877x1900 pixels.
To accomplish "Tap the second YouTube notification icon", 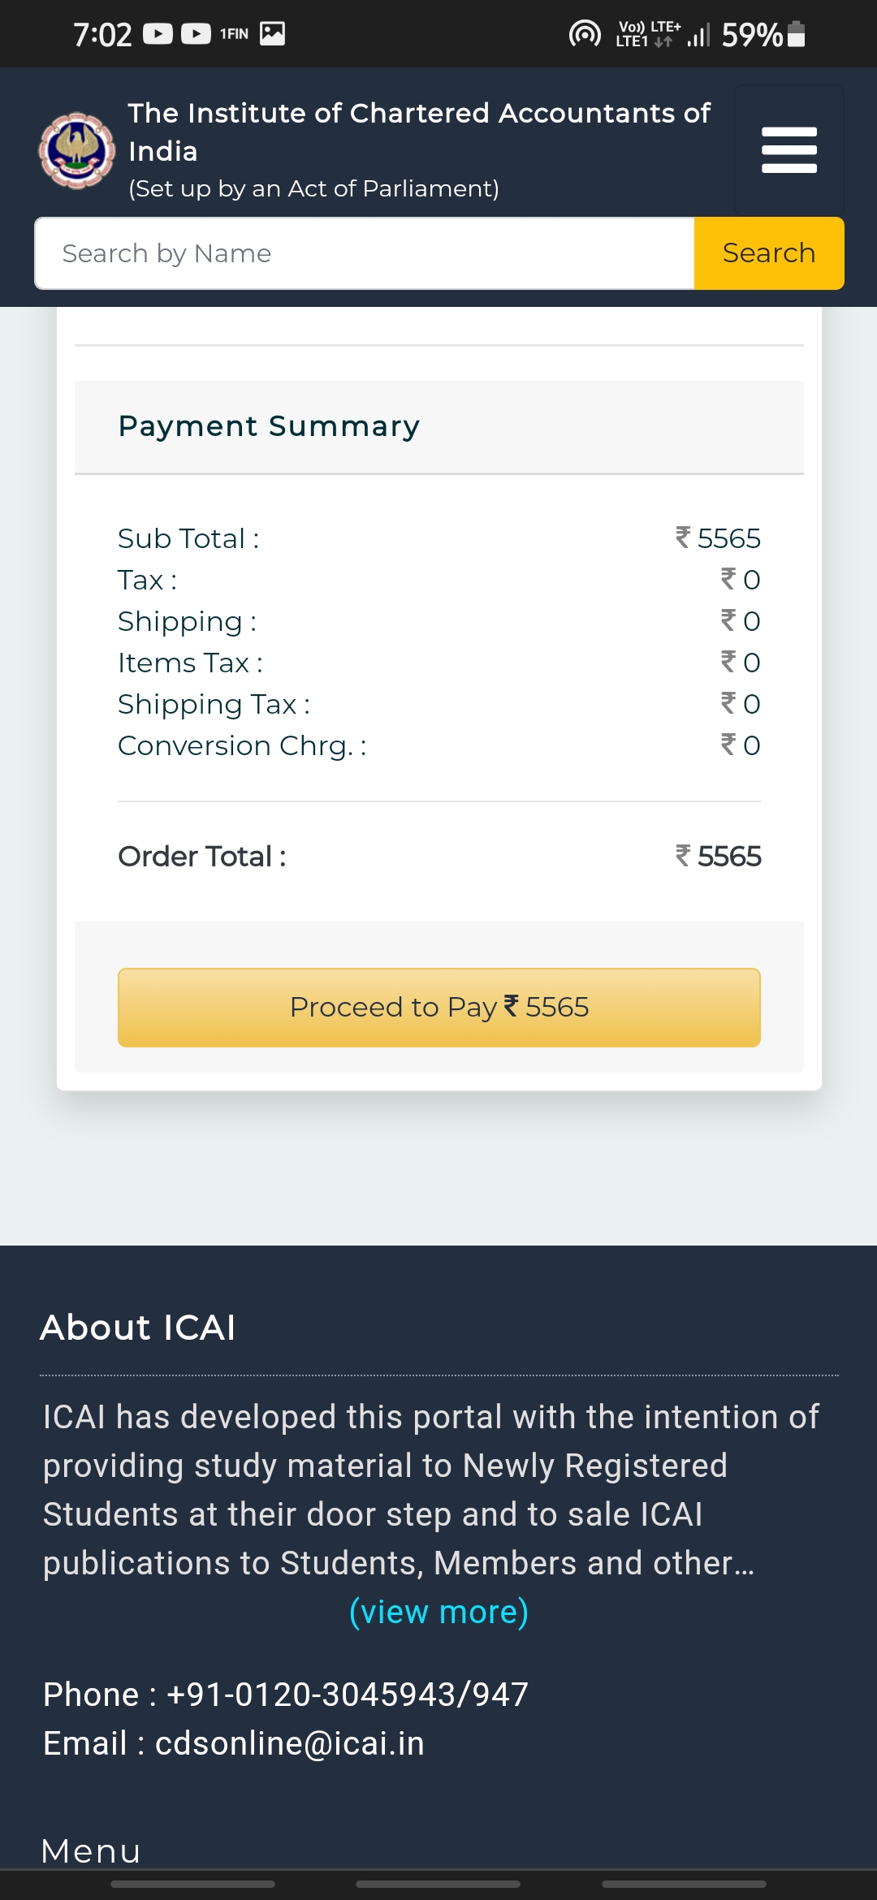I will pos(196,34).
